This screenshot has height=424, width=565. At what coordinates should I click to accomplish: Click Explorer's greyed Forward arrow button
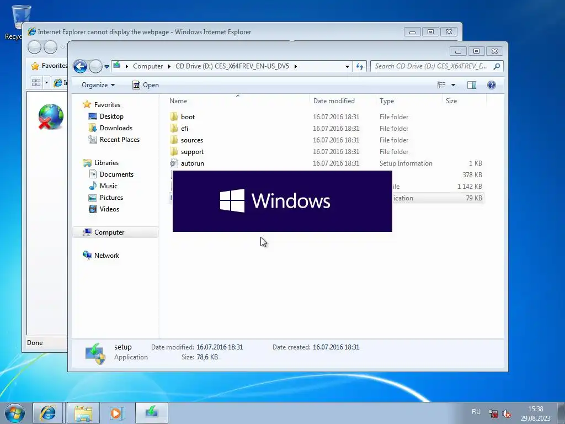point(95,66)
